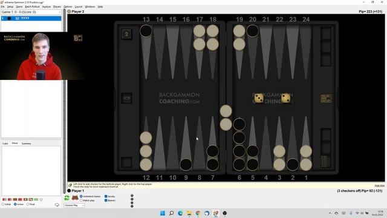
Task: Click the dice icon on the board's right side
Action: click(326, 98)
